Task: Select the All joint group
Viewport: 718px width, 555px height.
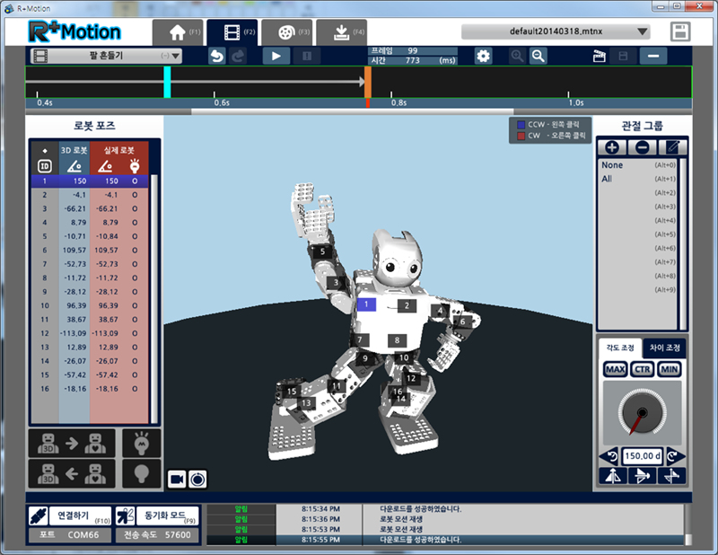Action: pyautogui.click(x=638, y=179)
